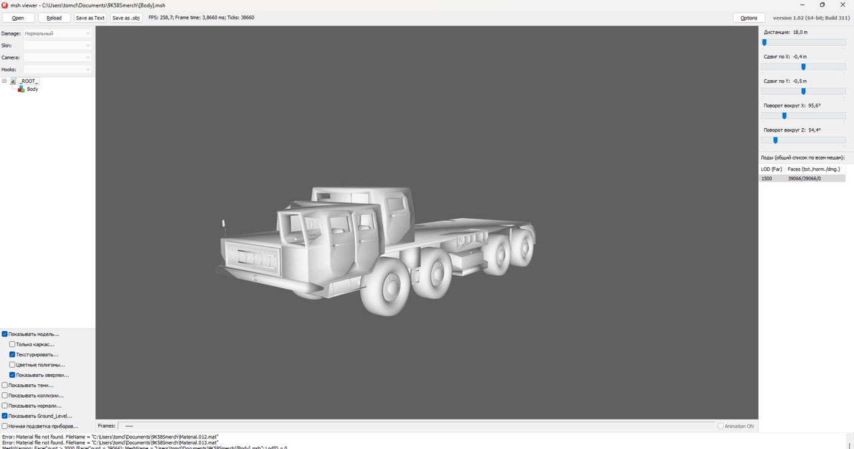Toggle Только каркас checkbox
Viewport: 854px width, 449px height.
12,344
